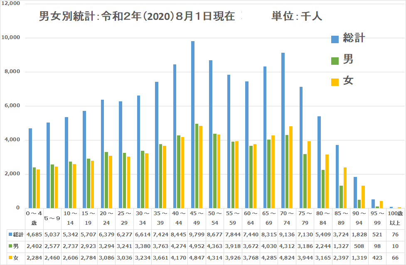Click the 総計 row header in data table
Image resolution: width=406 pixels, height=265 pixels.
coord(16,234)
